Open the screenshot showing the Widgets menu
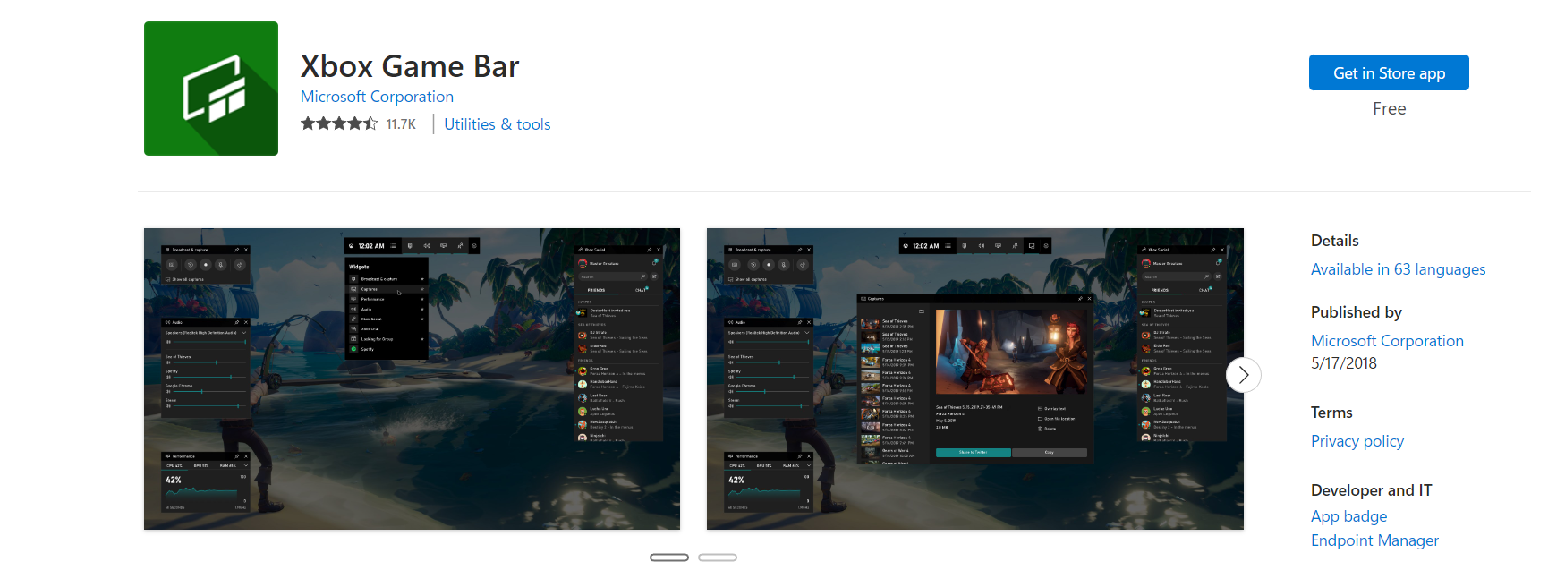 pyautogui.click(x=412, y=379)
